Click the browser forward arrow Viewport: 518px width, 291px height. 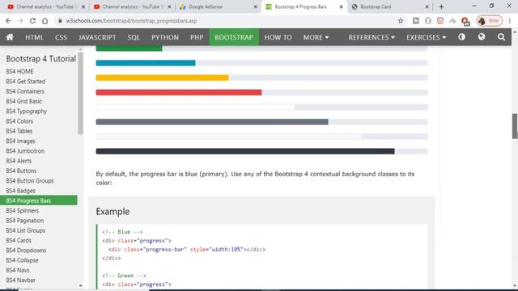click(20, 21)
